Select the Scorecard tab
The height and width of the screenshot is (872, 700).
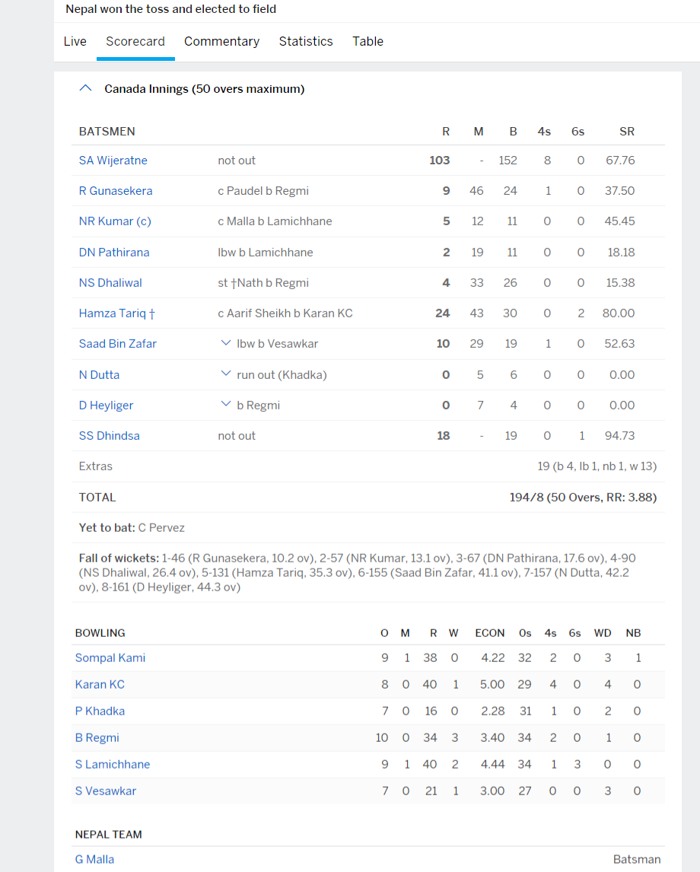135,41
